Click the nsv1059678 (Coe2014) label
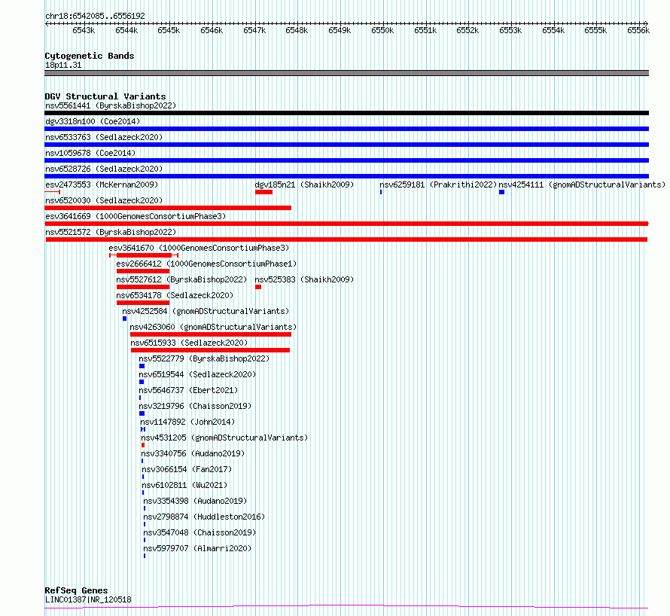 [90, 153]
